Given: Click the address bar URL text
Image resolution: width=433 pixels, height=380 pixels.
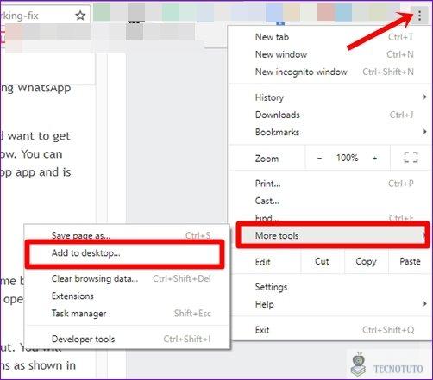Looking at the screenshot, I should [19, 16].
